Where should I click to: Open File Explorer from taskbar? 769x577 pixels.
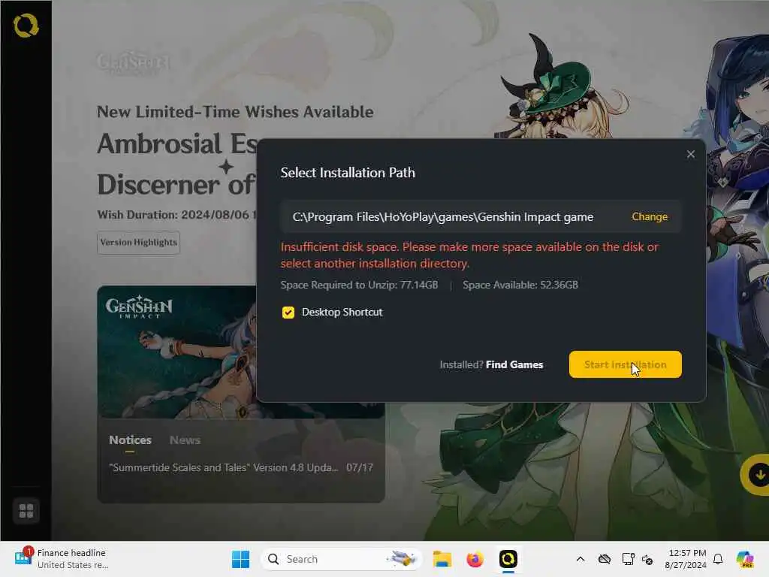coord(442,559)
